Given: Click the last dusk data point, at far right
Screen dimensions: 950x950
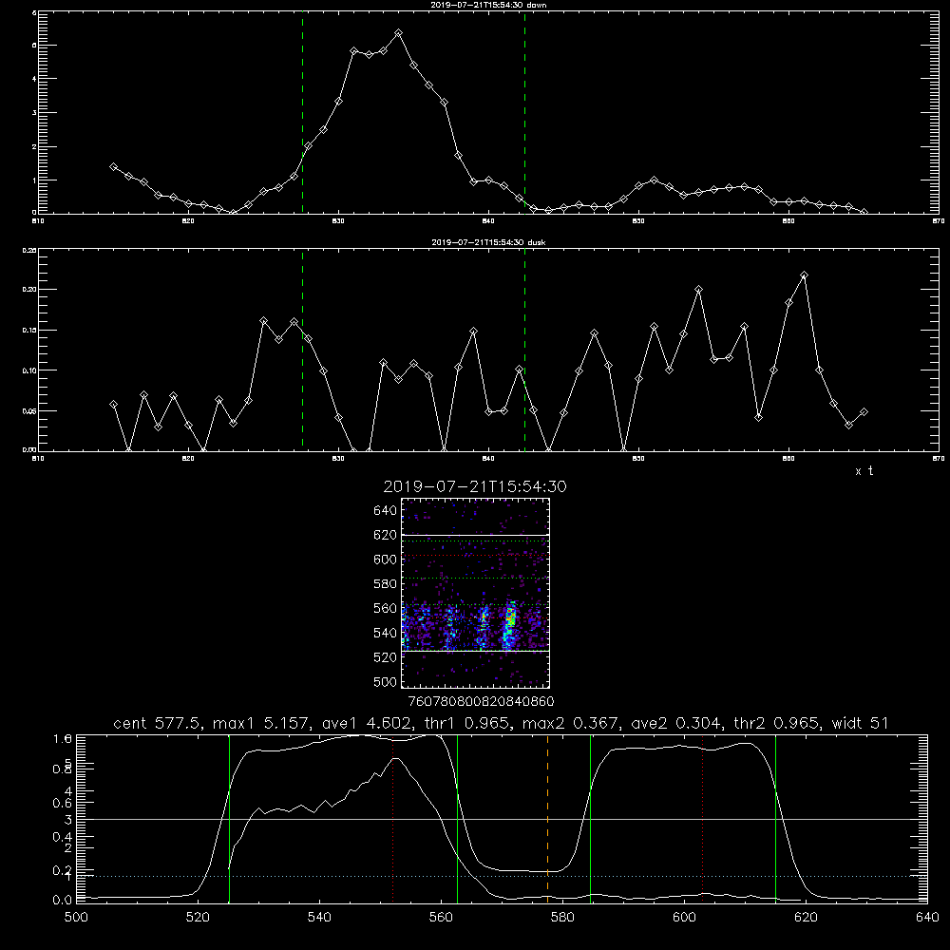Looking at the screenshot, I should pyautogui.click(x=864, y=412).
